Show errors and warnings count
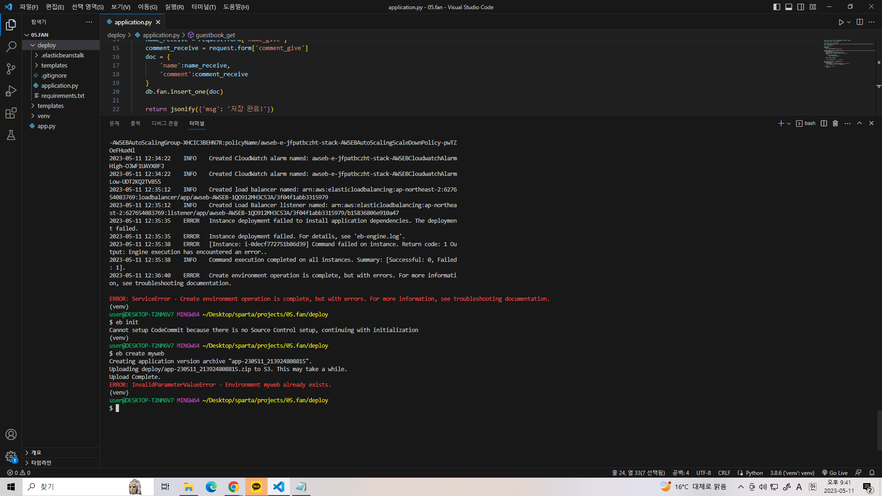The image size is (882, 496). pyautogui.click(x=19, y=473)
